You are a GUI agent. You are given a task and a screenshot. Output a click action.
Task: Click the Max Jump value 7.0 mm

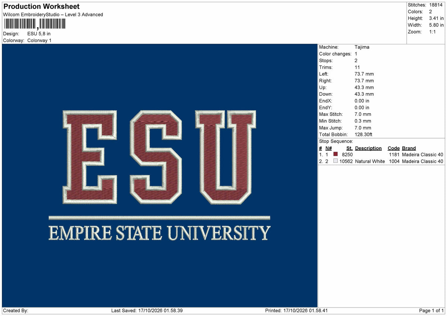tap(363, 128)
